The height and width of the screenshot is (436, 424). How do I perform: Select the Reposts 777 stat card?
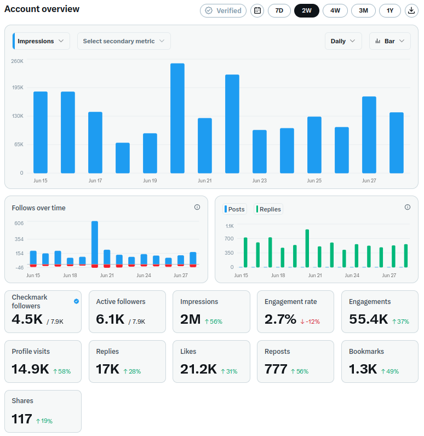tap(296, 362)
